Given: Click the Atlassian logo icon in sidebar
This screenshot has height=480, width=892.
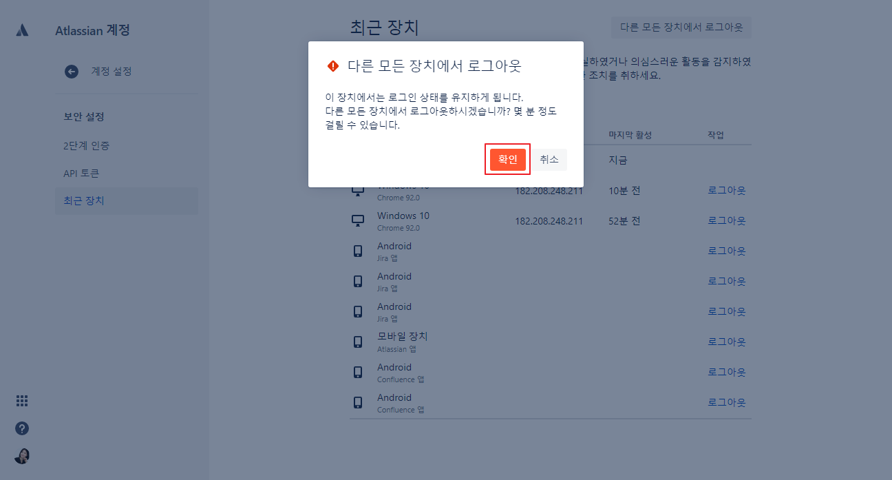Looking at the screenshot, I should pyautogui.click(x=22, y=30).
